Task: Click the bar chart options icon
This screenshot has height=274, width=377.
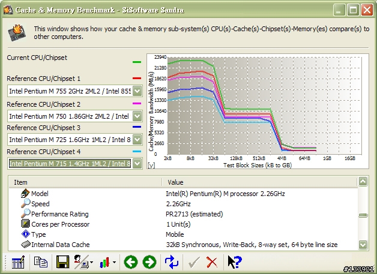Action: click(x=104, y=262)
